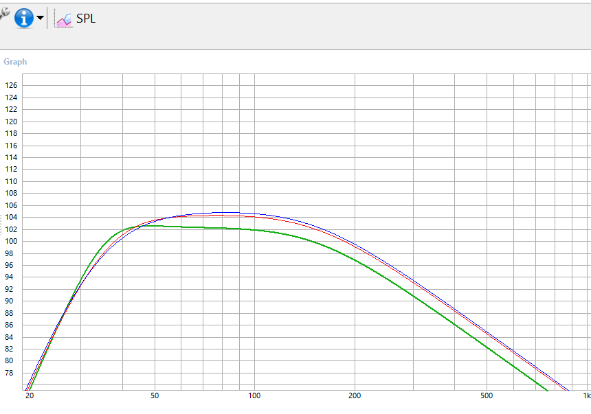
Task: Click the 90 value on the vertical axis
Action: pyautogui.click(x=9, y=301)
